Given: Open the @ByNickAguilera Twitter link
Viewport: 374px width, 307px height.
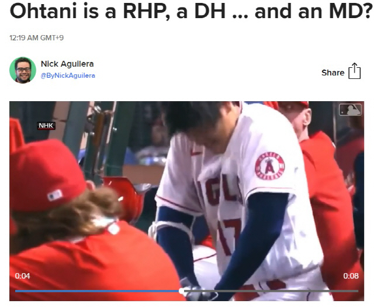Looking at the screenshot, I should [68, 75].
